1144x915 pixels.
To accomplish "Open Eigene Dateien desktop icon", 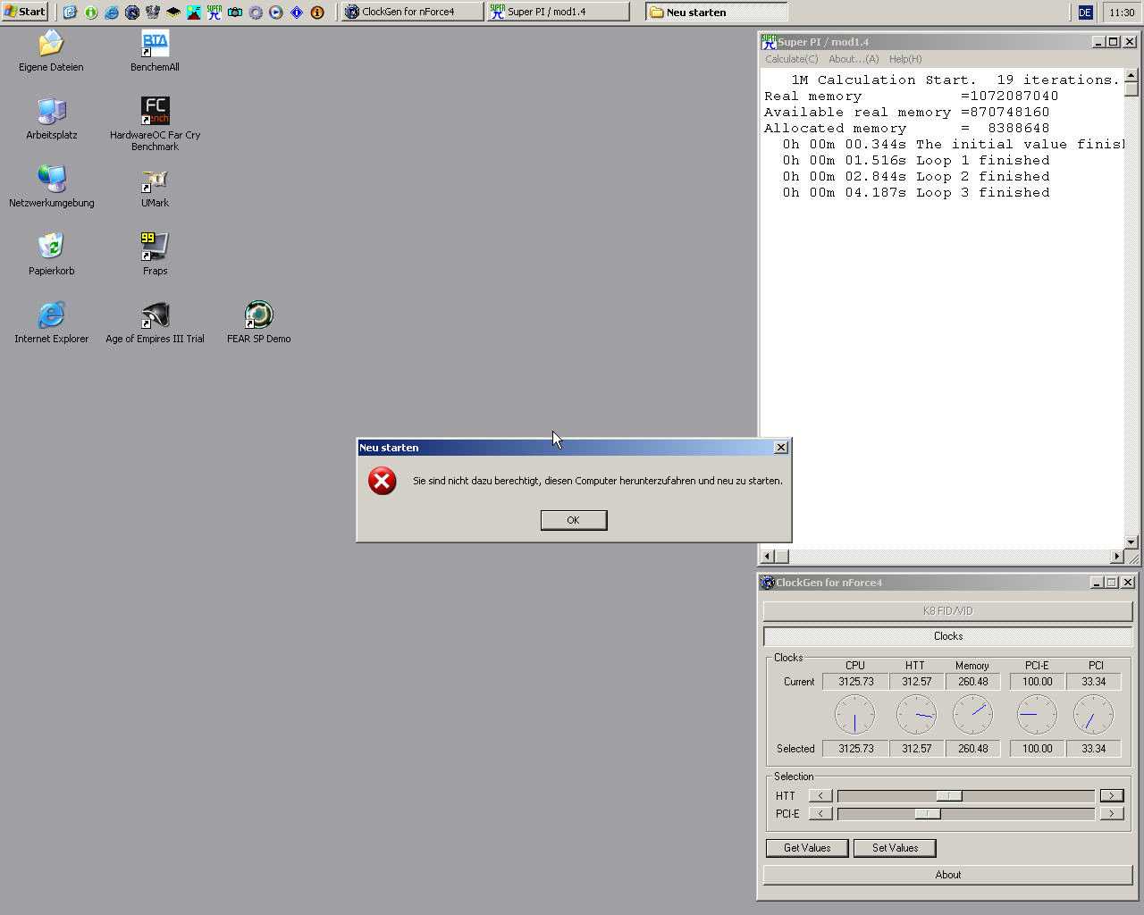I will pyautogui.click(x=51, y=51).
